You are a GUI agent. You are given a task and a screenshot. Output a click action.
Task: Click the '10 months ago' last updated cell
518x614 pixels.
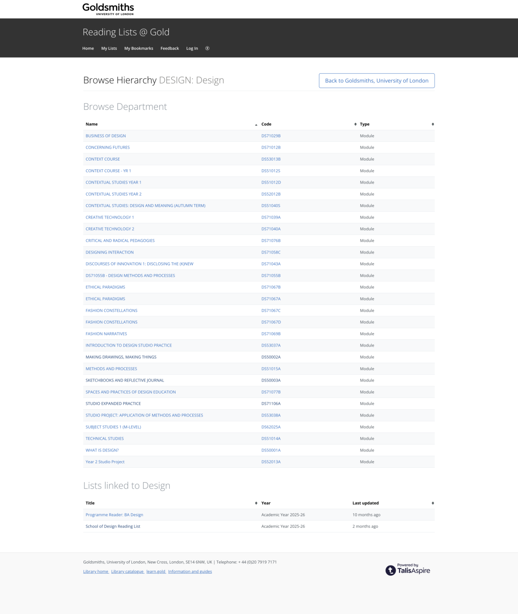pyautogui.click(x=366, y=515)
